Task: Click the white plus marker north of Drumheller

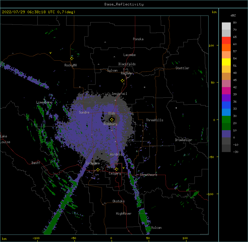Action: [176, 108]
